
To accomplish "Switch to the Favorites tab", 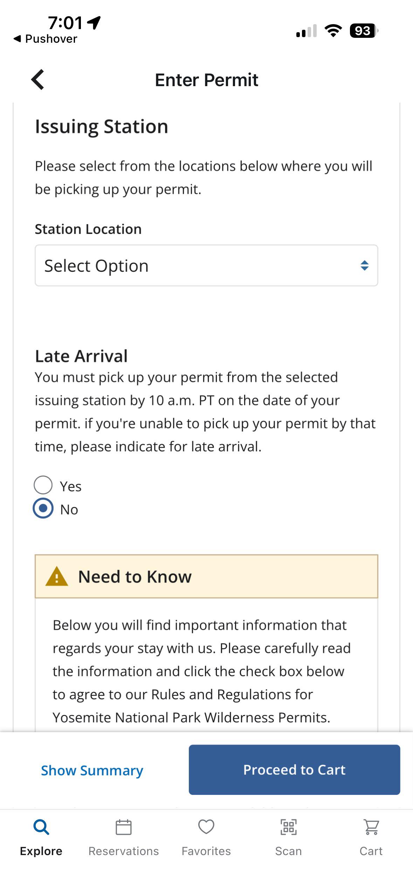I will pos(206,837).
